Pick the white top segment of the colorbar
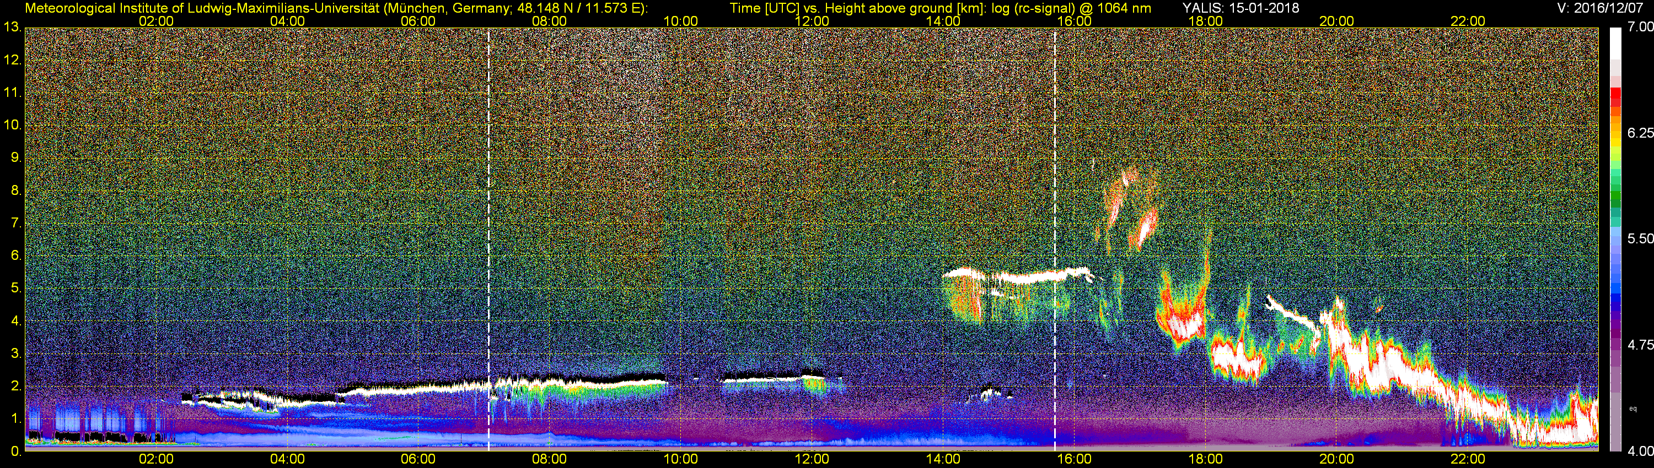This screenshot has height=468, width=1654. [x=1615, y=43]
